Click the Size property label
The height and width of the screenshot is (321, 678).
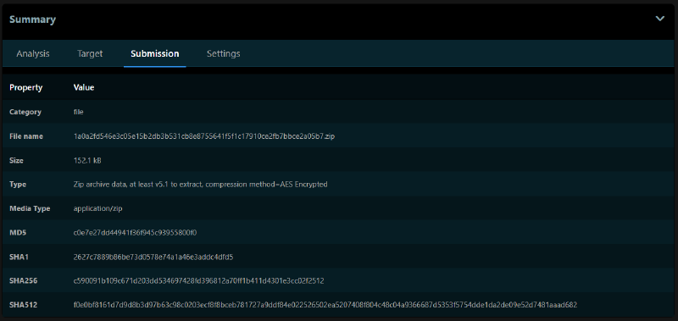(16, 160)
